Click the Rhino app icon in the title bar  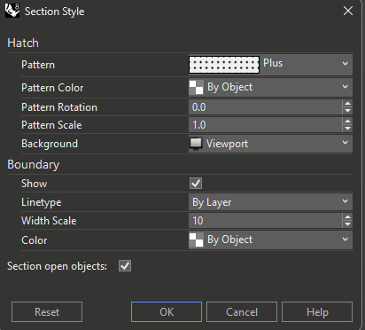(12, 11)
